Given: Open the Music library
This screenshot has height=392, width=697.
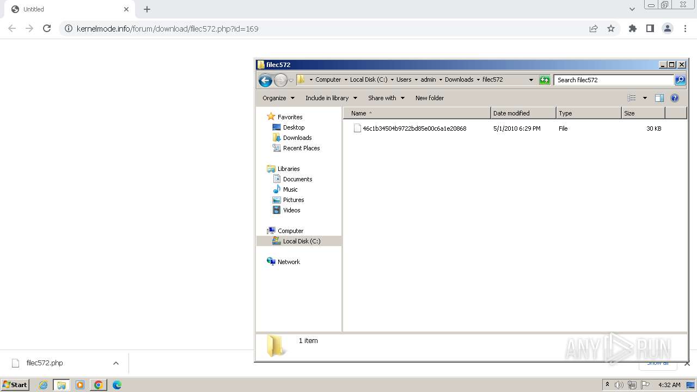Looking at the screenshot, I should 290,189.
